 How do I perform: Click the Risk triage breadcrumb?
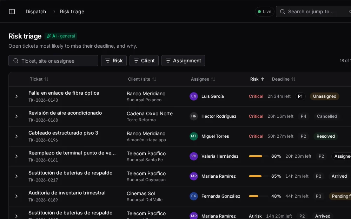(x=72, y=12)
